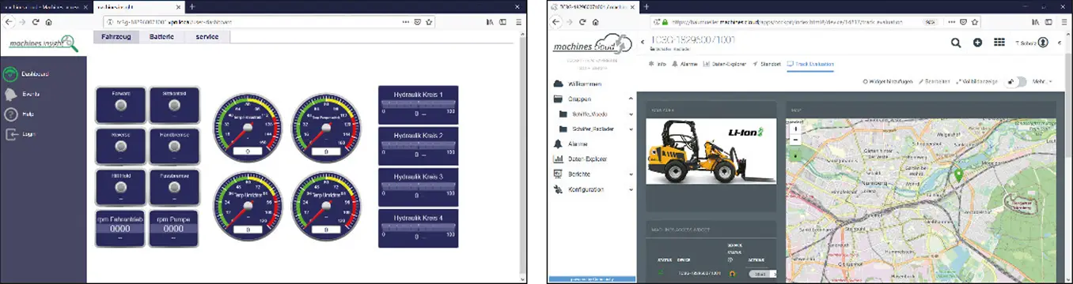Click the Alarme bell icon in left navigation
This screenshot has height=284, width=1073.
558,144
